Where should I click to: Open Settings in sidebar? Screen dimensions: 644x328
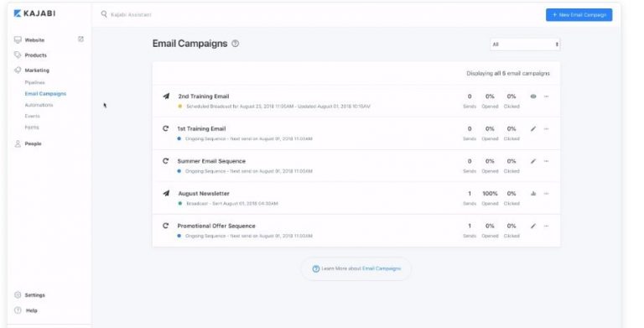35,295
